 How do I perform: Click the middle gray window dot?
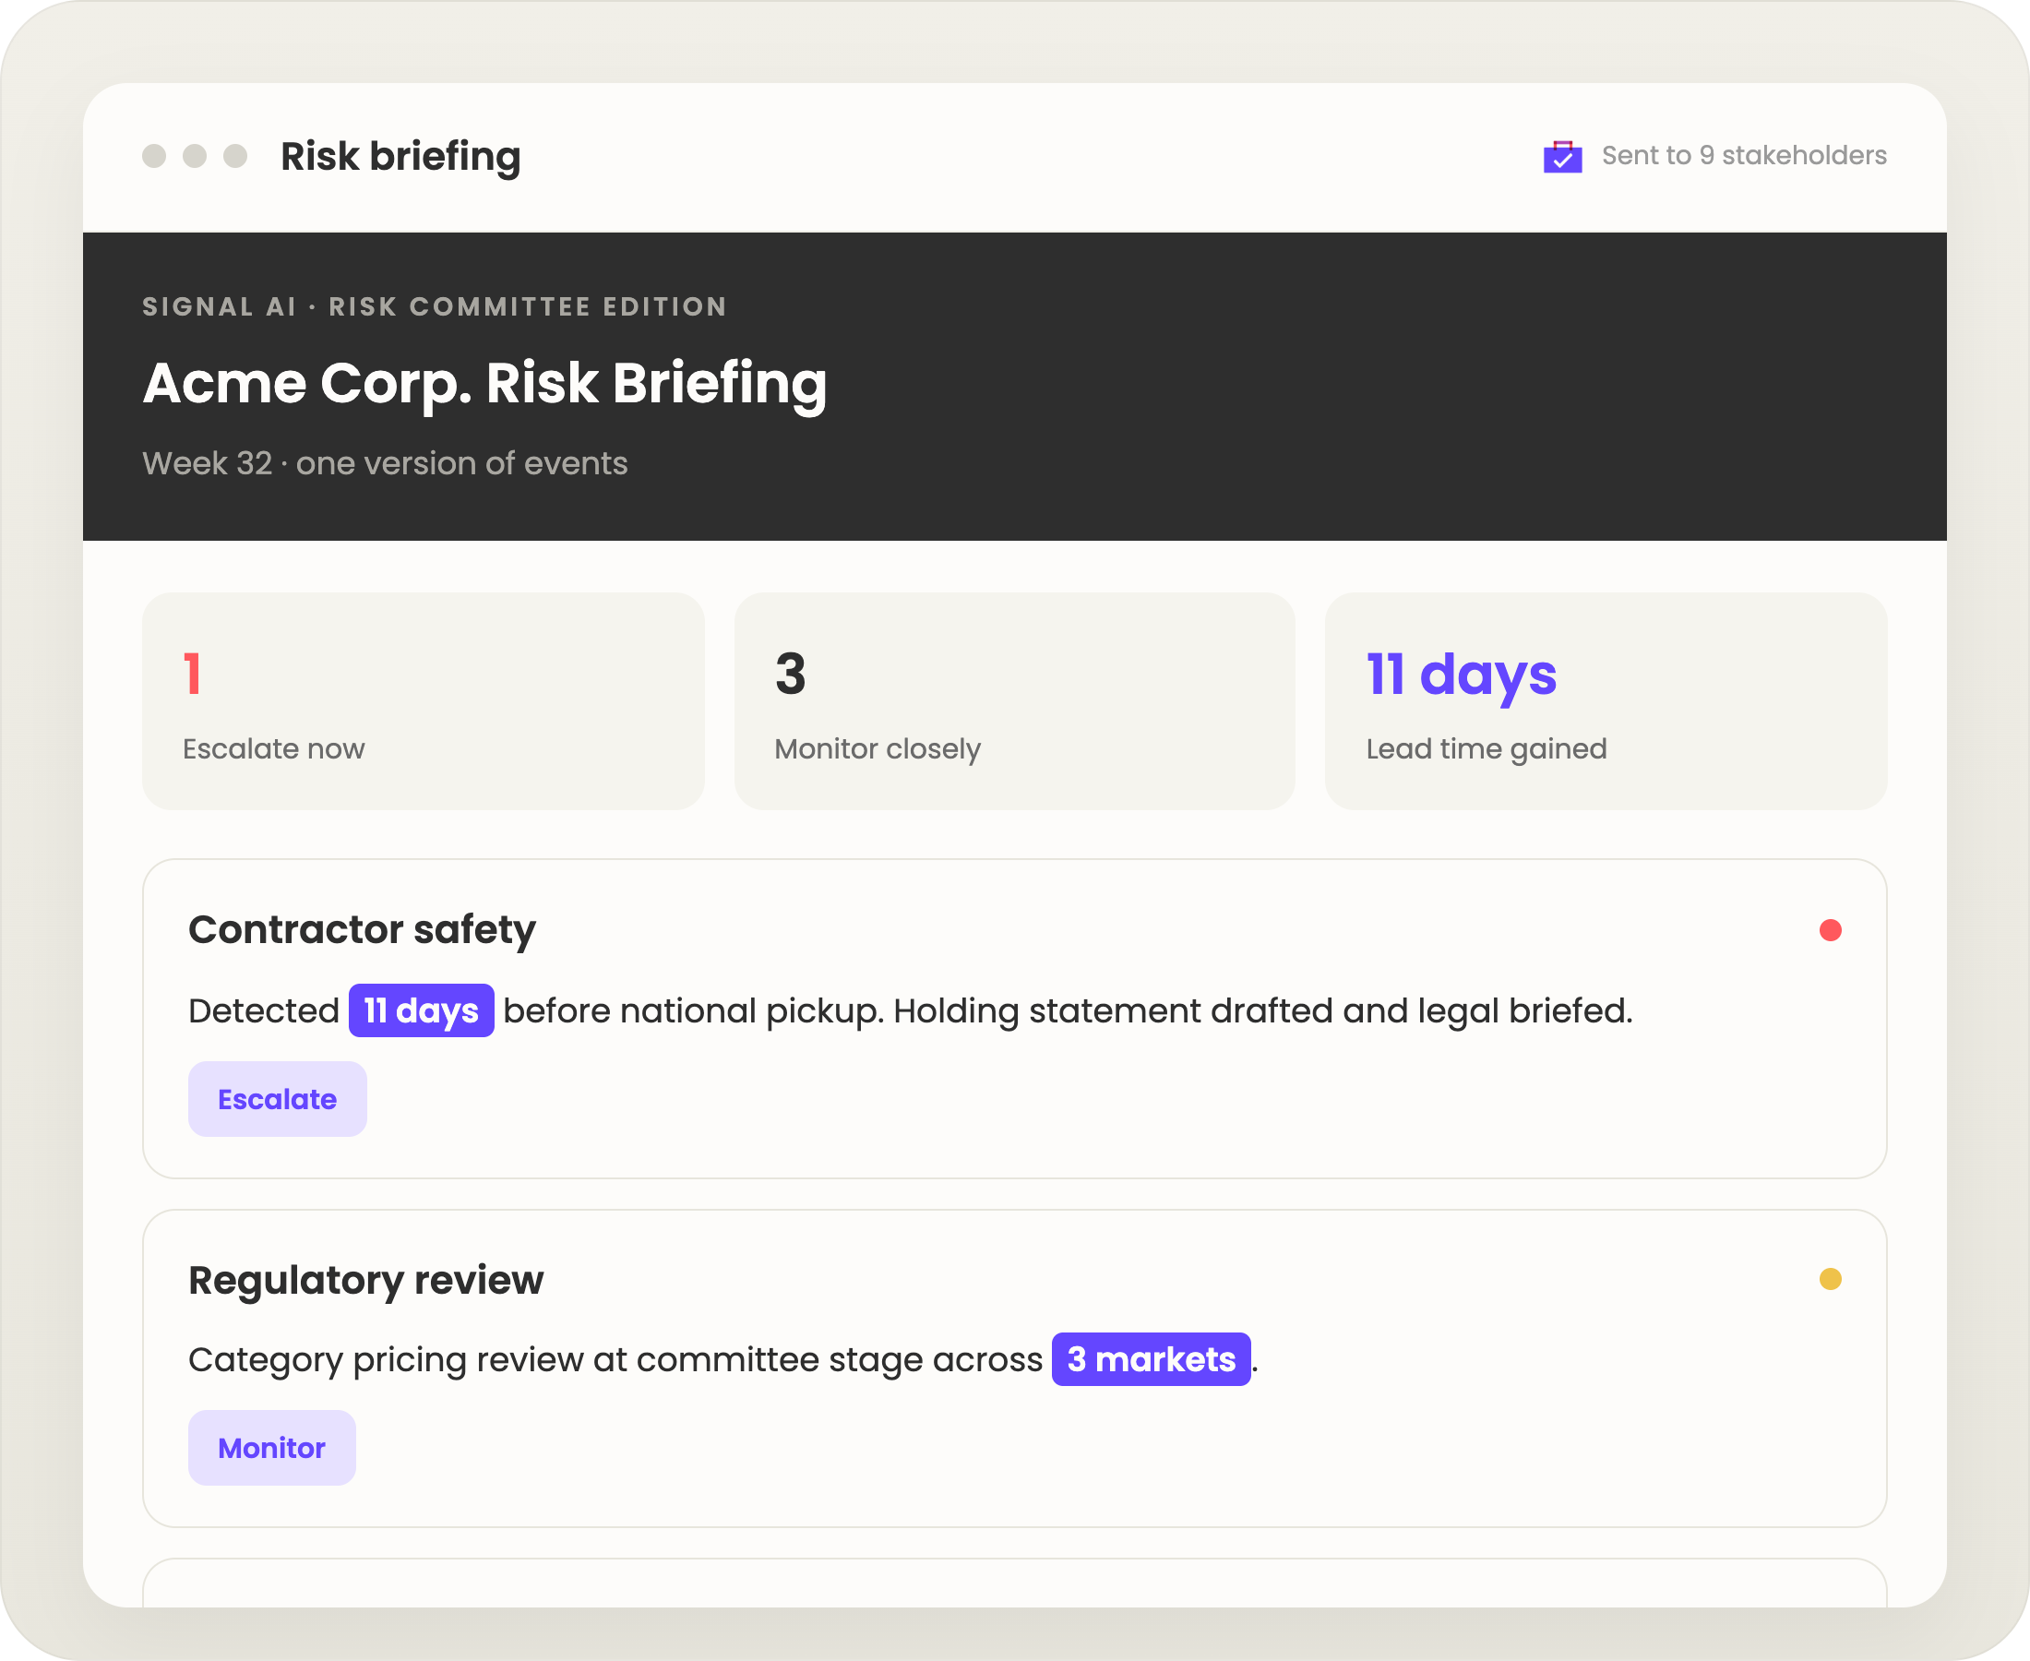click(x=194, y=156)
